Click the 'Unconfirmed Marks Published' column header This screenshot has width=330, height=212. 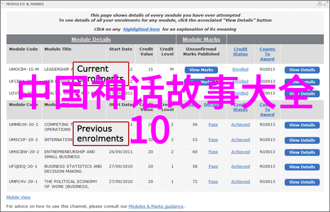point(201,52)
